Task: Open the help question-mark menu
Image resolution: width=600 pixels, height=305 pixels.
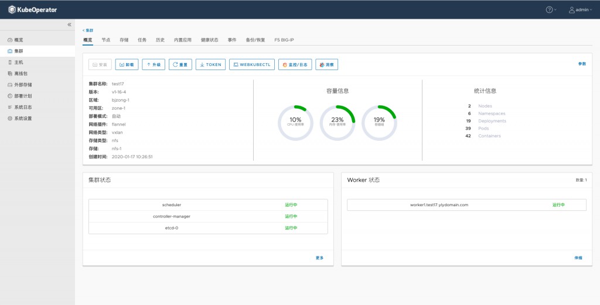Action: [x=551, y=9]
